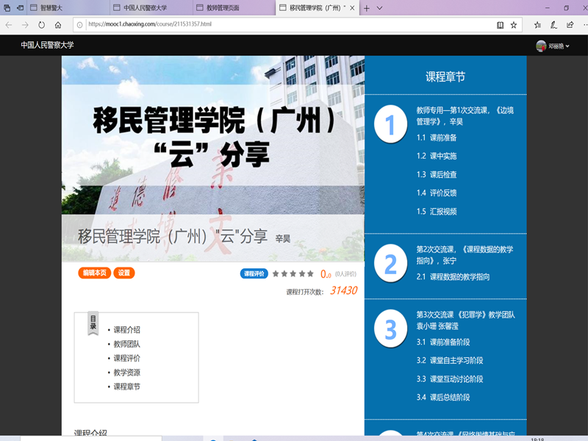Open reading view icon in address bar
The image size is (588, 441).
[x=500, y=24]
